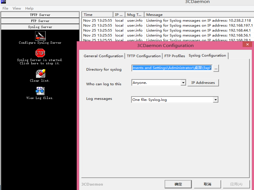Click the 'Clear list.' label text
This screenshot has width=254, height=190.
click(x=40, y=81)
